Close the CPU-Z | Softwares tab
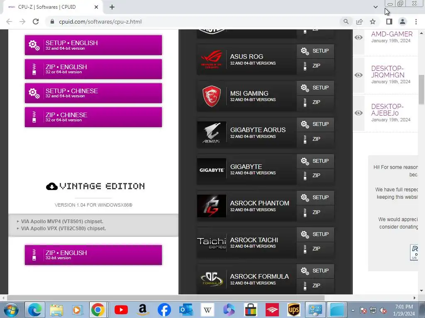The height and width of the screenshot is (318, 425). pyautogui.click(x=96, y=7)
